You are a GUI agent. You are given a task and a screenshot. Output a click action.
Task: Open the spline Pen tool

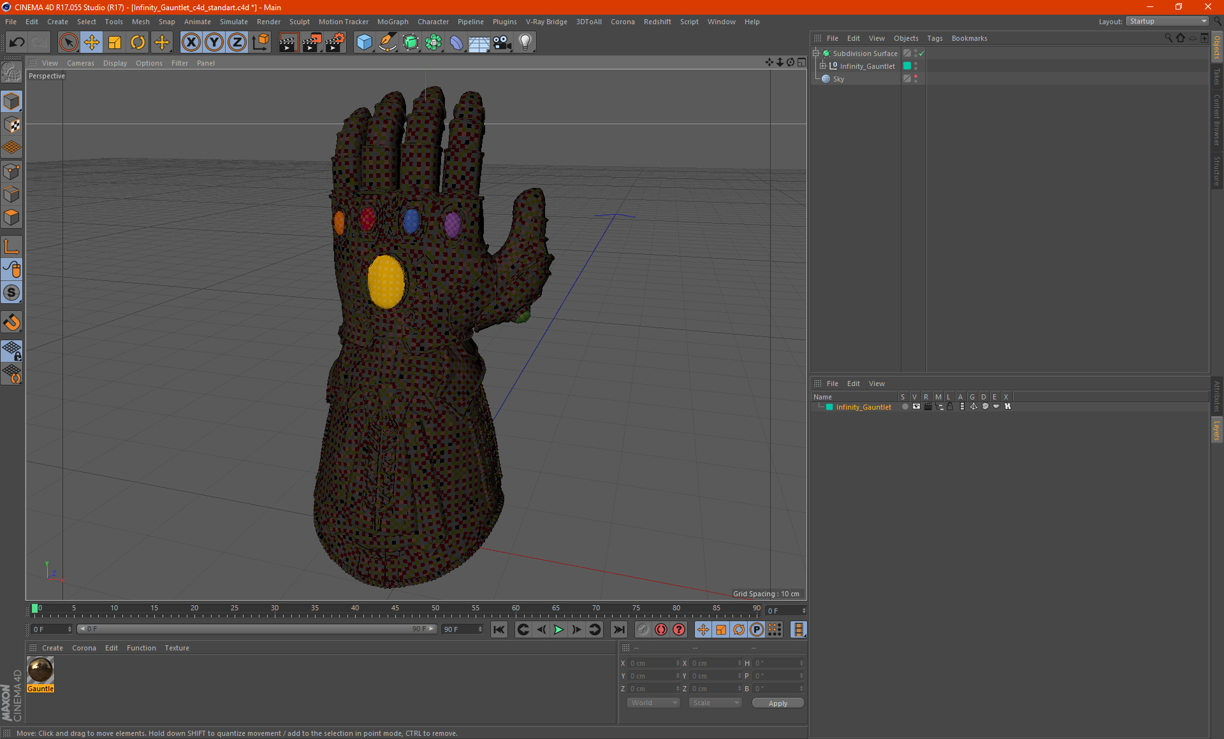pyautogui.click(x=388, y=43)
